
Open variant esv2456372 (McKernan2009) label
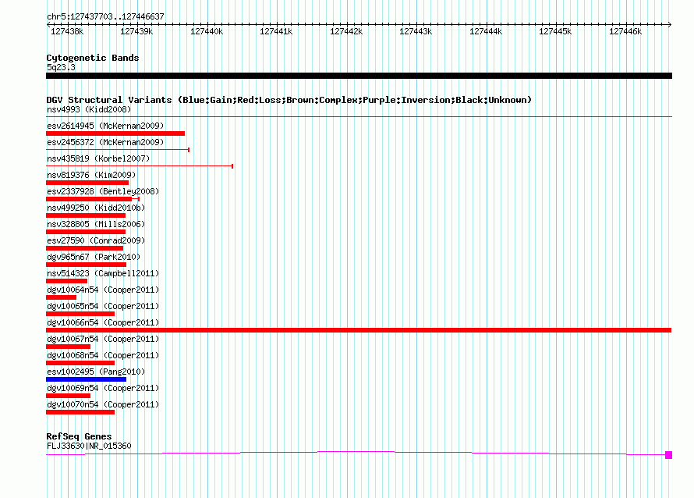pos(105,142)
